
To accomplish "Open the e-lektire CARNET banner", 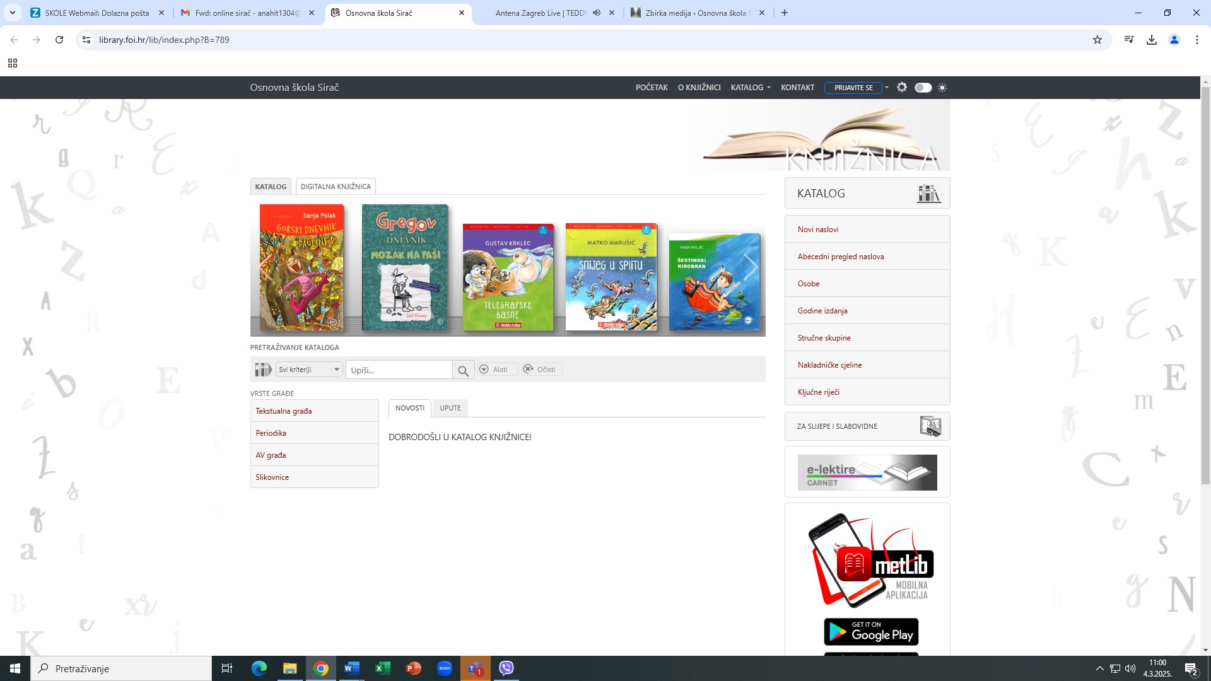I will click(x=867, y=472).
